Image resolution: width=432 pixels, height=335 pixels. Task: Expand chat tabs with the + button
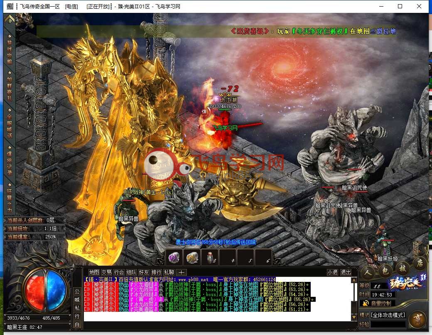[x=181, y=272]
